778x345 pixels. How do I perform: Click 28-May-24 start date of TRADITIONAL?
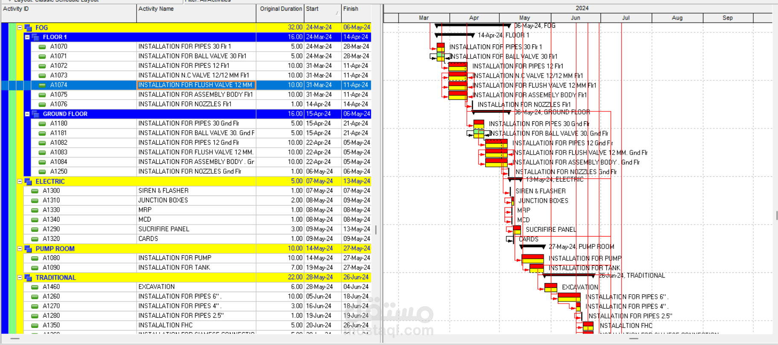(x=320, y=278)
